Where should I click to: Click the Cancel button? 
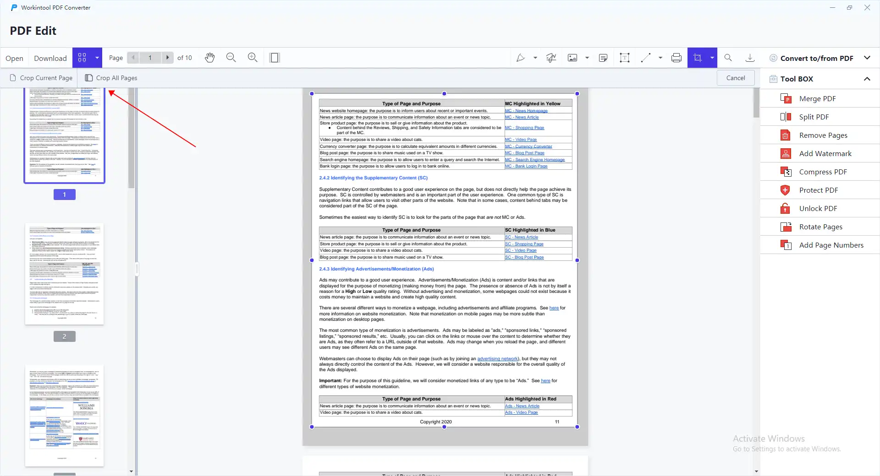point(735,78)
